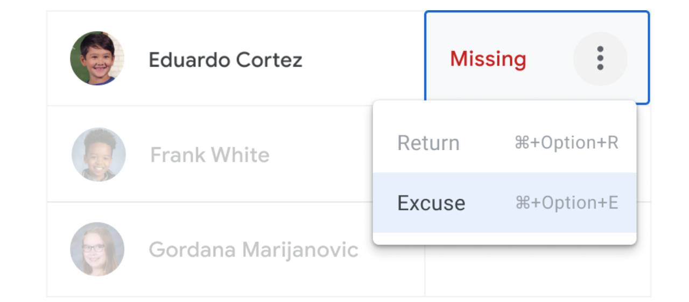Screen dimensions: 689x302
Task: Select the Frank White name
Action: [210, 155]
